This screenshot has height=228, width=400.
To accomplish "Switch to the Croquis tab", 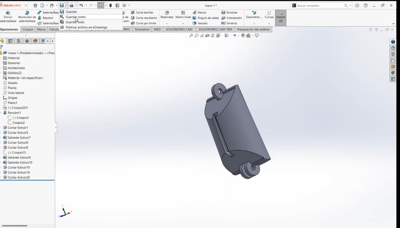I will pyautogui.click(x=28, y=29).
